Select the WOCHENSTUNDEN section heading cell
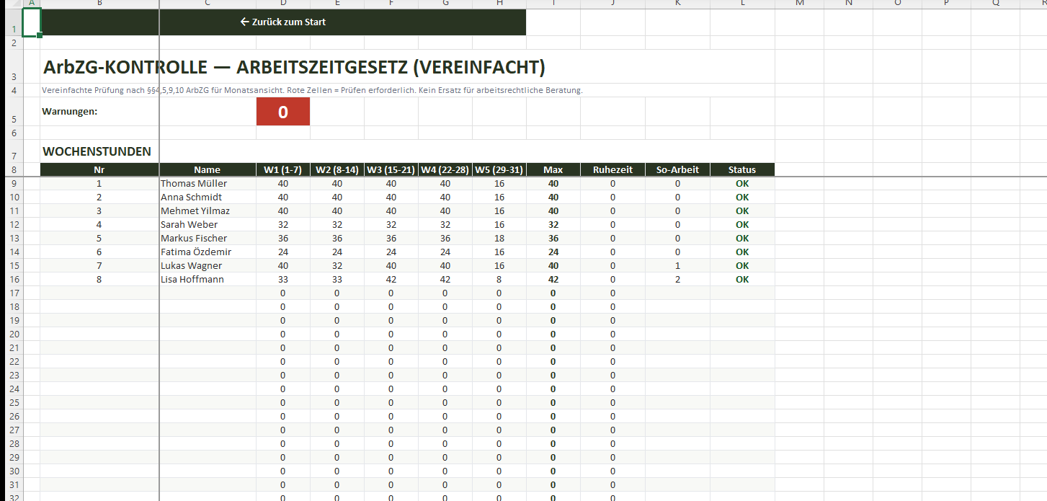The height and width of the screenshot is (501, 1047). pyautogui.click(x=97, y=151)
